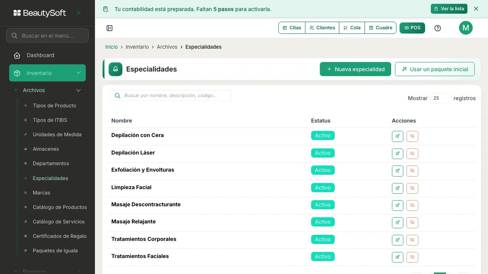The width and height of the screenshot is (488, 274).
Task: Open Clientes from top toolbar
Action: pos(322,28)
